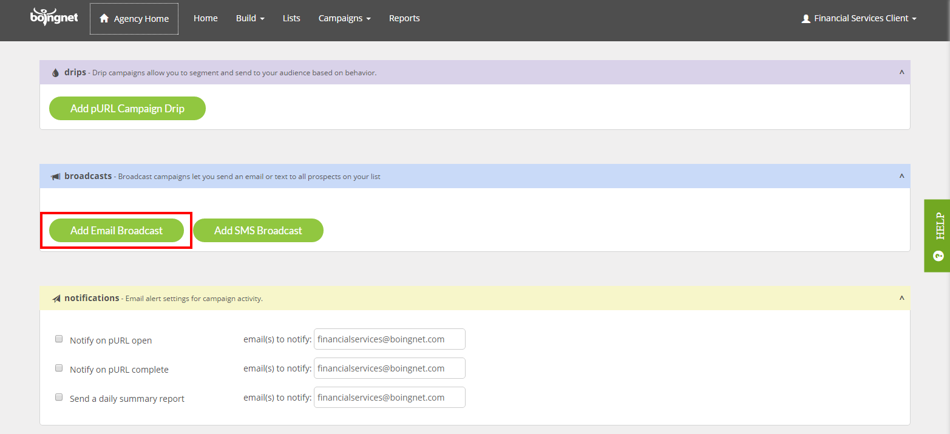Click the Agency Home house icon
Screen dimensions: 950x434
pos(104,18)
